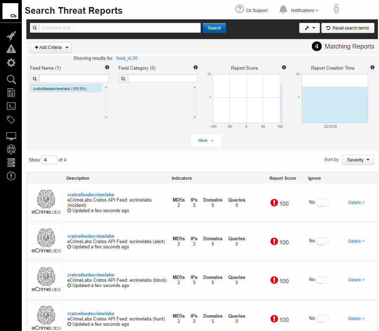Open the binary file icon in sidebar
379x331 pixels.
tap(11, 93)
